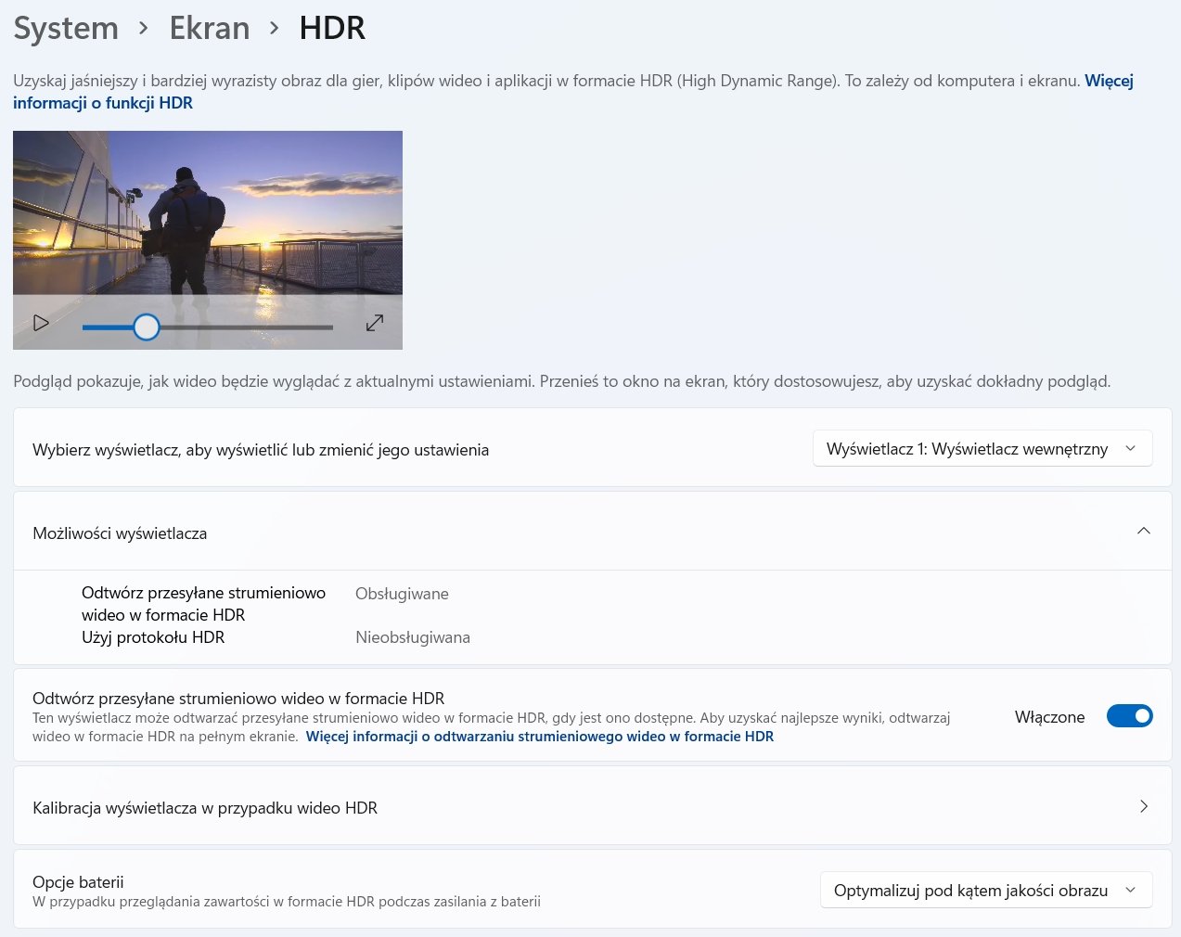Click the 'Włączone' toggle state label
The width and height of the screenshot is (1181, 937).
[1049, 717]
